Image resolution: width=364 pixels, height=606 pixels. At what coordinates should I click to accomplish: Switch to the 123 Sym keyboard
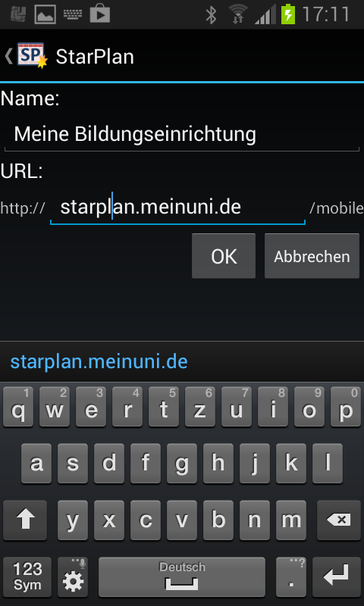click(x=27, y=576)
